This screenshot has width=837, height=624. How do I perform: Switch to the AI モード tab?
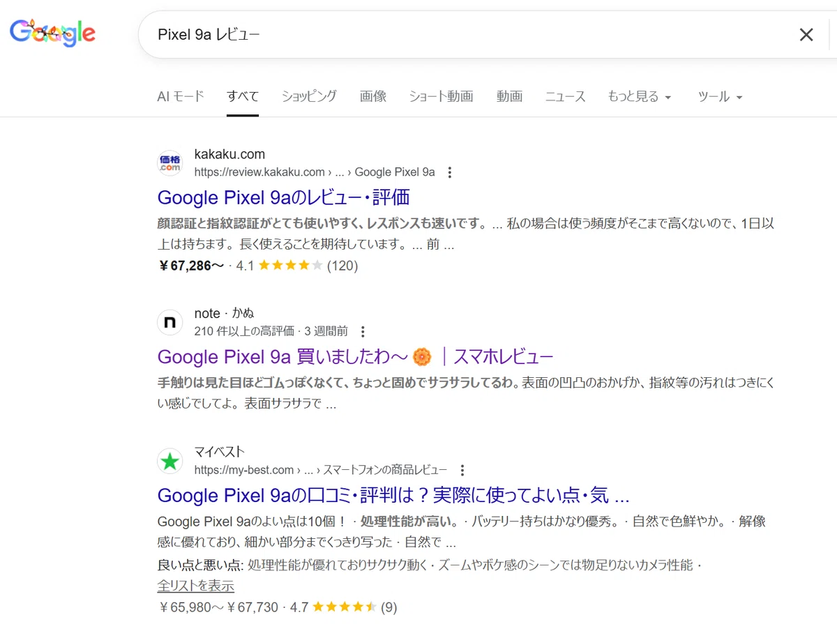click(181, 96)
